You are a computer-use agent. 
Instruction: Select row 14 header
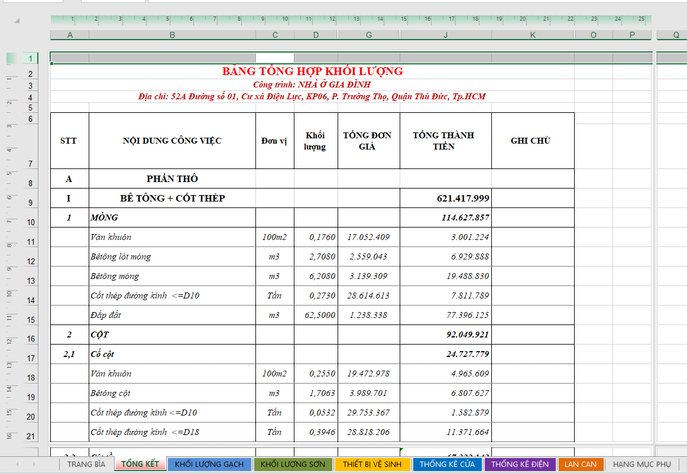point(30,296)
